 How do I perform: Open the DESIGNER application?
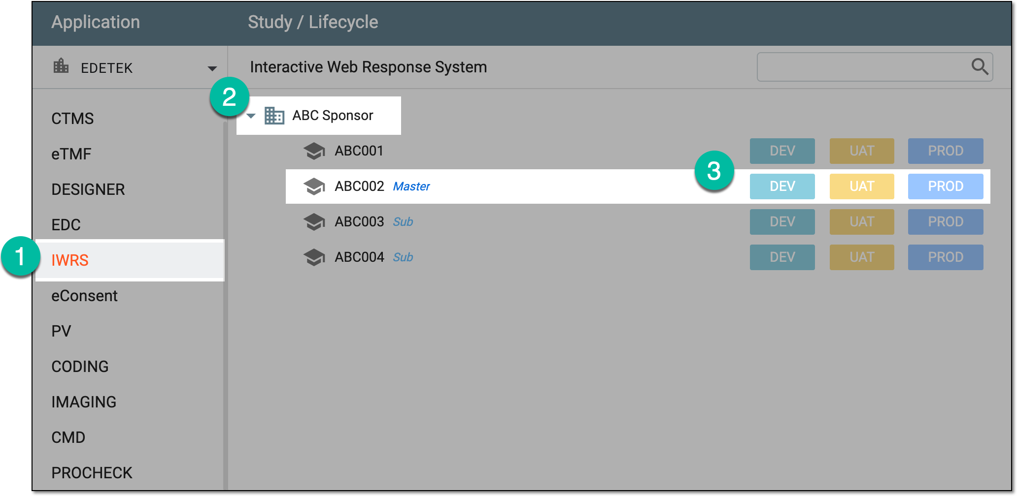point(88,189)
